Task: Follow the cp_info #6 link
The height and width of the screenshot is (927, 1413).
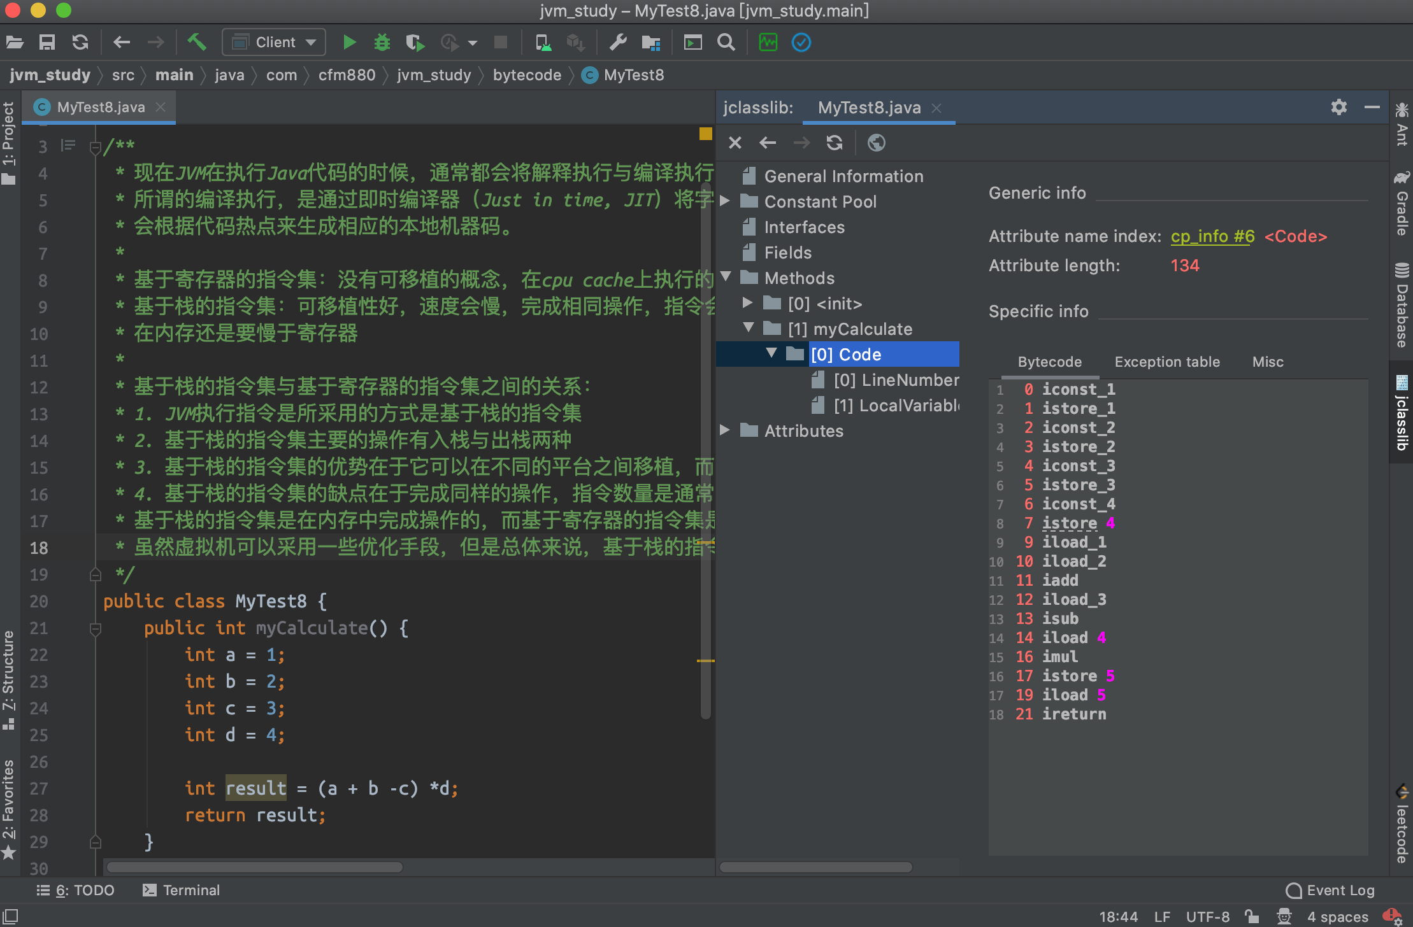Action: click(x=1212, y=236)
